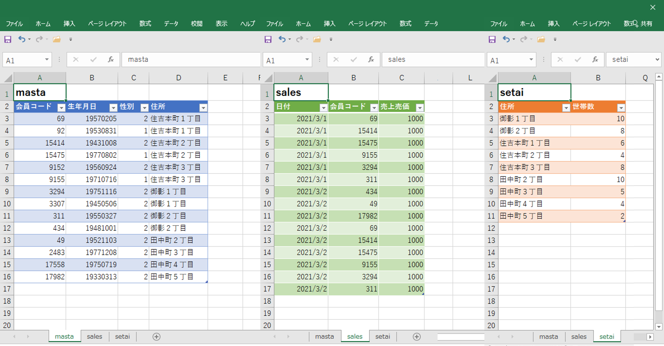The width and height of the screenshot is (664, 346).
Task: Click the save icon in the setai window
Action: click(x=492, y=40)
